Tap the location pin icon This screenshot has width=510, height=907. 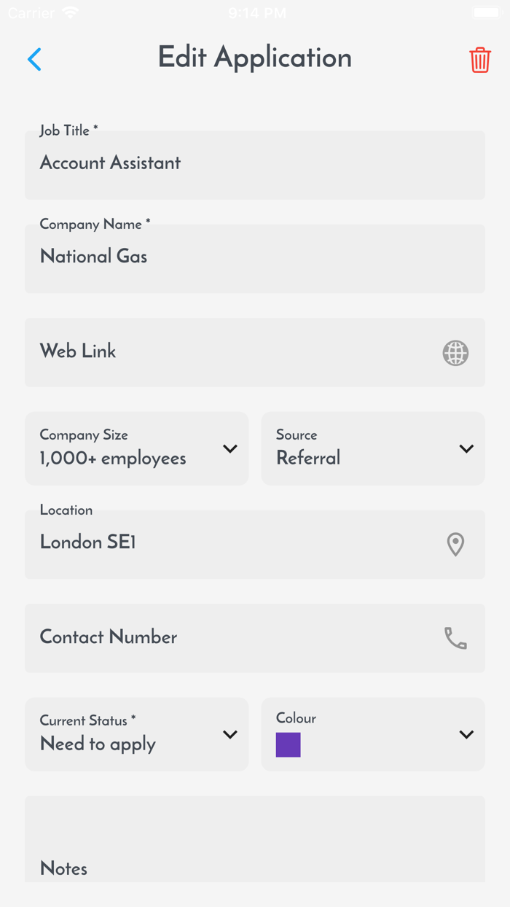pos(455,544)
